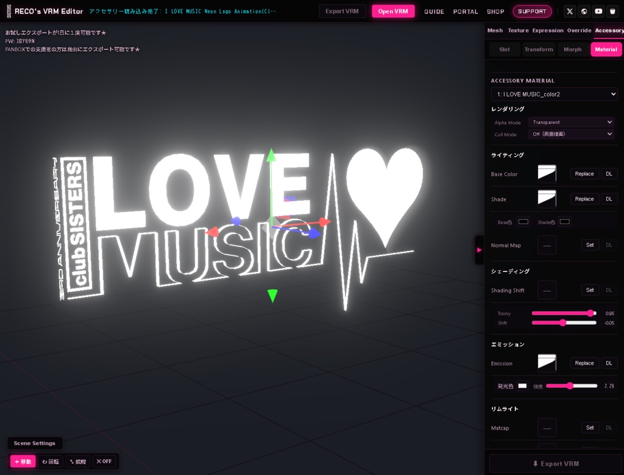Select the blue arrow gizmo handle
The image size is (624, 475).
pyautogui.click(x=314, y=233)
